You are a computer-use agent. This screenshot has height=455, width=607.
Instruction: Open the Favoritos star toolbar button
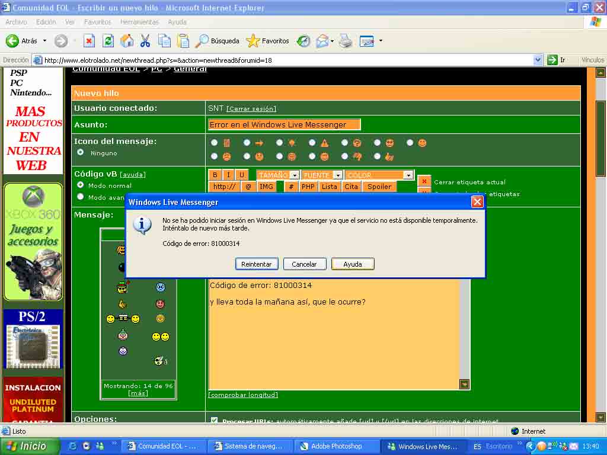[x=267, y=41]
